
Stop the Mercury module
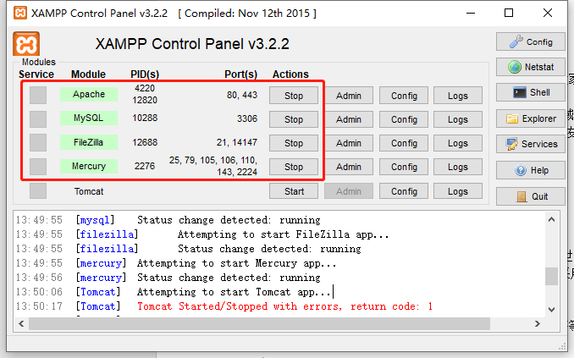[294, 167]
